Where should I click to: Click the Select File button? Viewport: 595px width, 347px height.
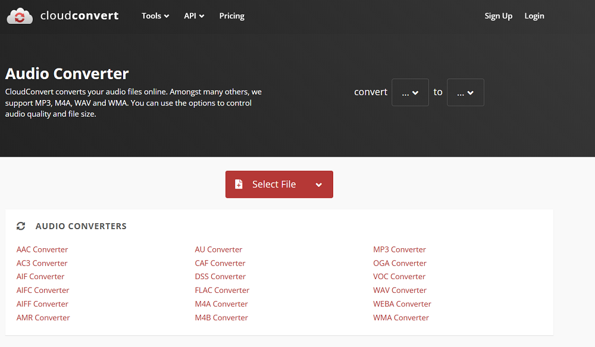(279, 185)
